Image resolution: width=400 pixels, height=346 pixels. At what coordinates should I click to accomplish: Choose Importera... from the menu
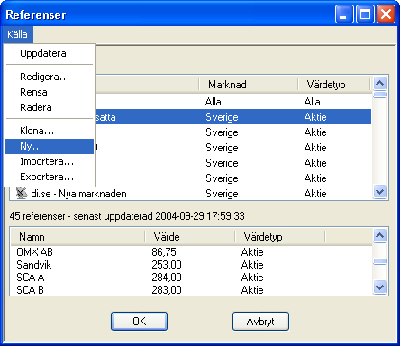pos(50,161)
